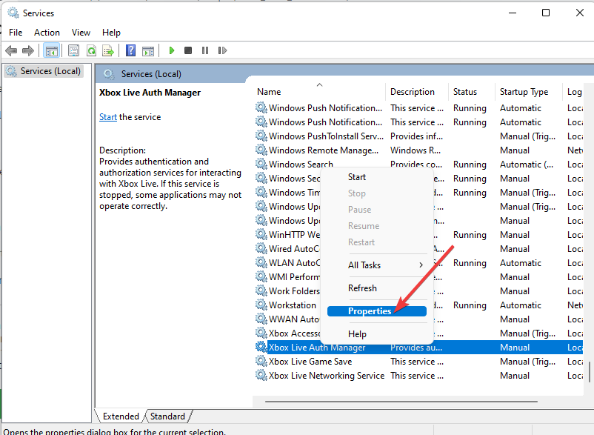Click the Restart Service toolbar icon
Screen dimensions: 594x435
coord(222,50)
